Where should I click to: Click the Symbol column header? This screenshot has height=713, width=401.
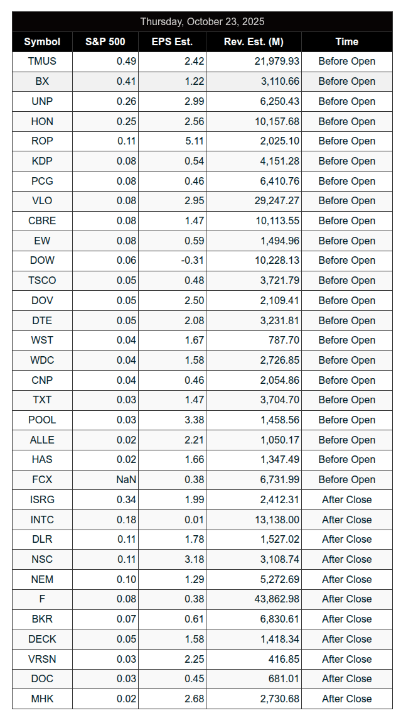(x=42, y=41)
